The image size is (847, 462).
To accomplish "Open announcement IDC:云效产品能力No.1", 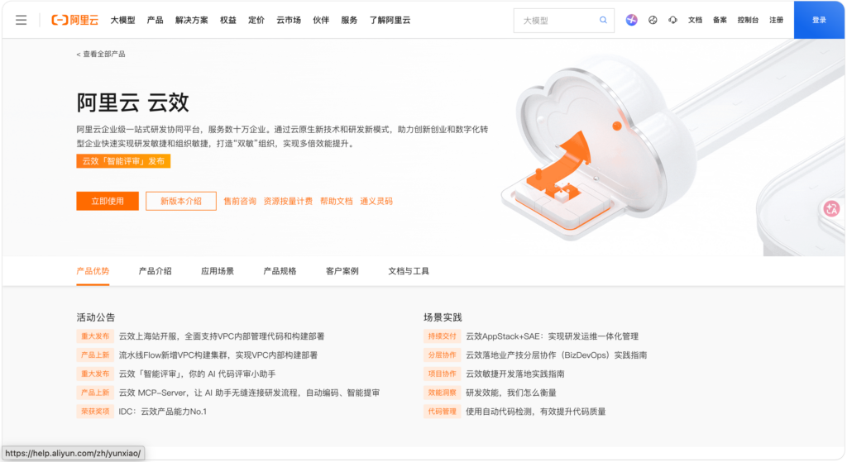I will coord(163,412).
